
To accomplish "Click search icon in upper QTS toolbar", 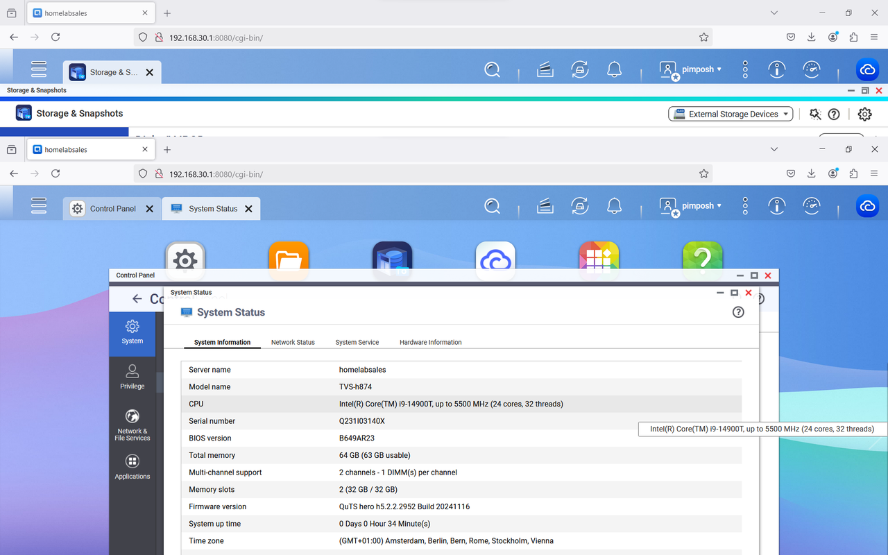I will click(x=493, y=69).
